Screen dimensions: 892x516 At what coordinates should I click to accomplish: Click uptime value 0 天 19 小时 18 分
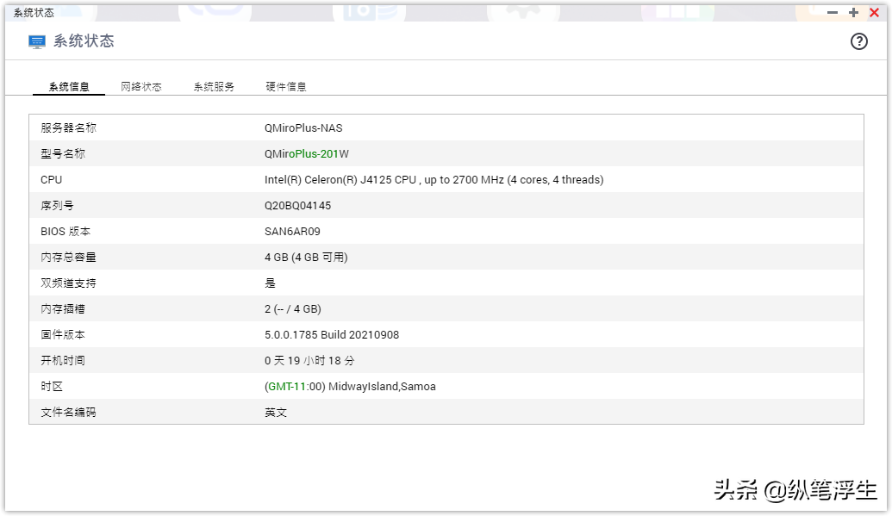[x=309, y=361]
